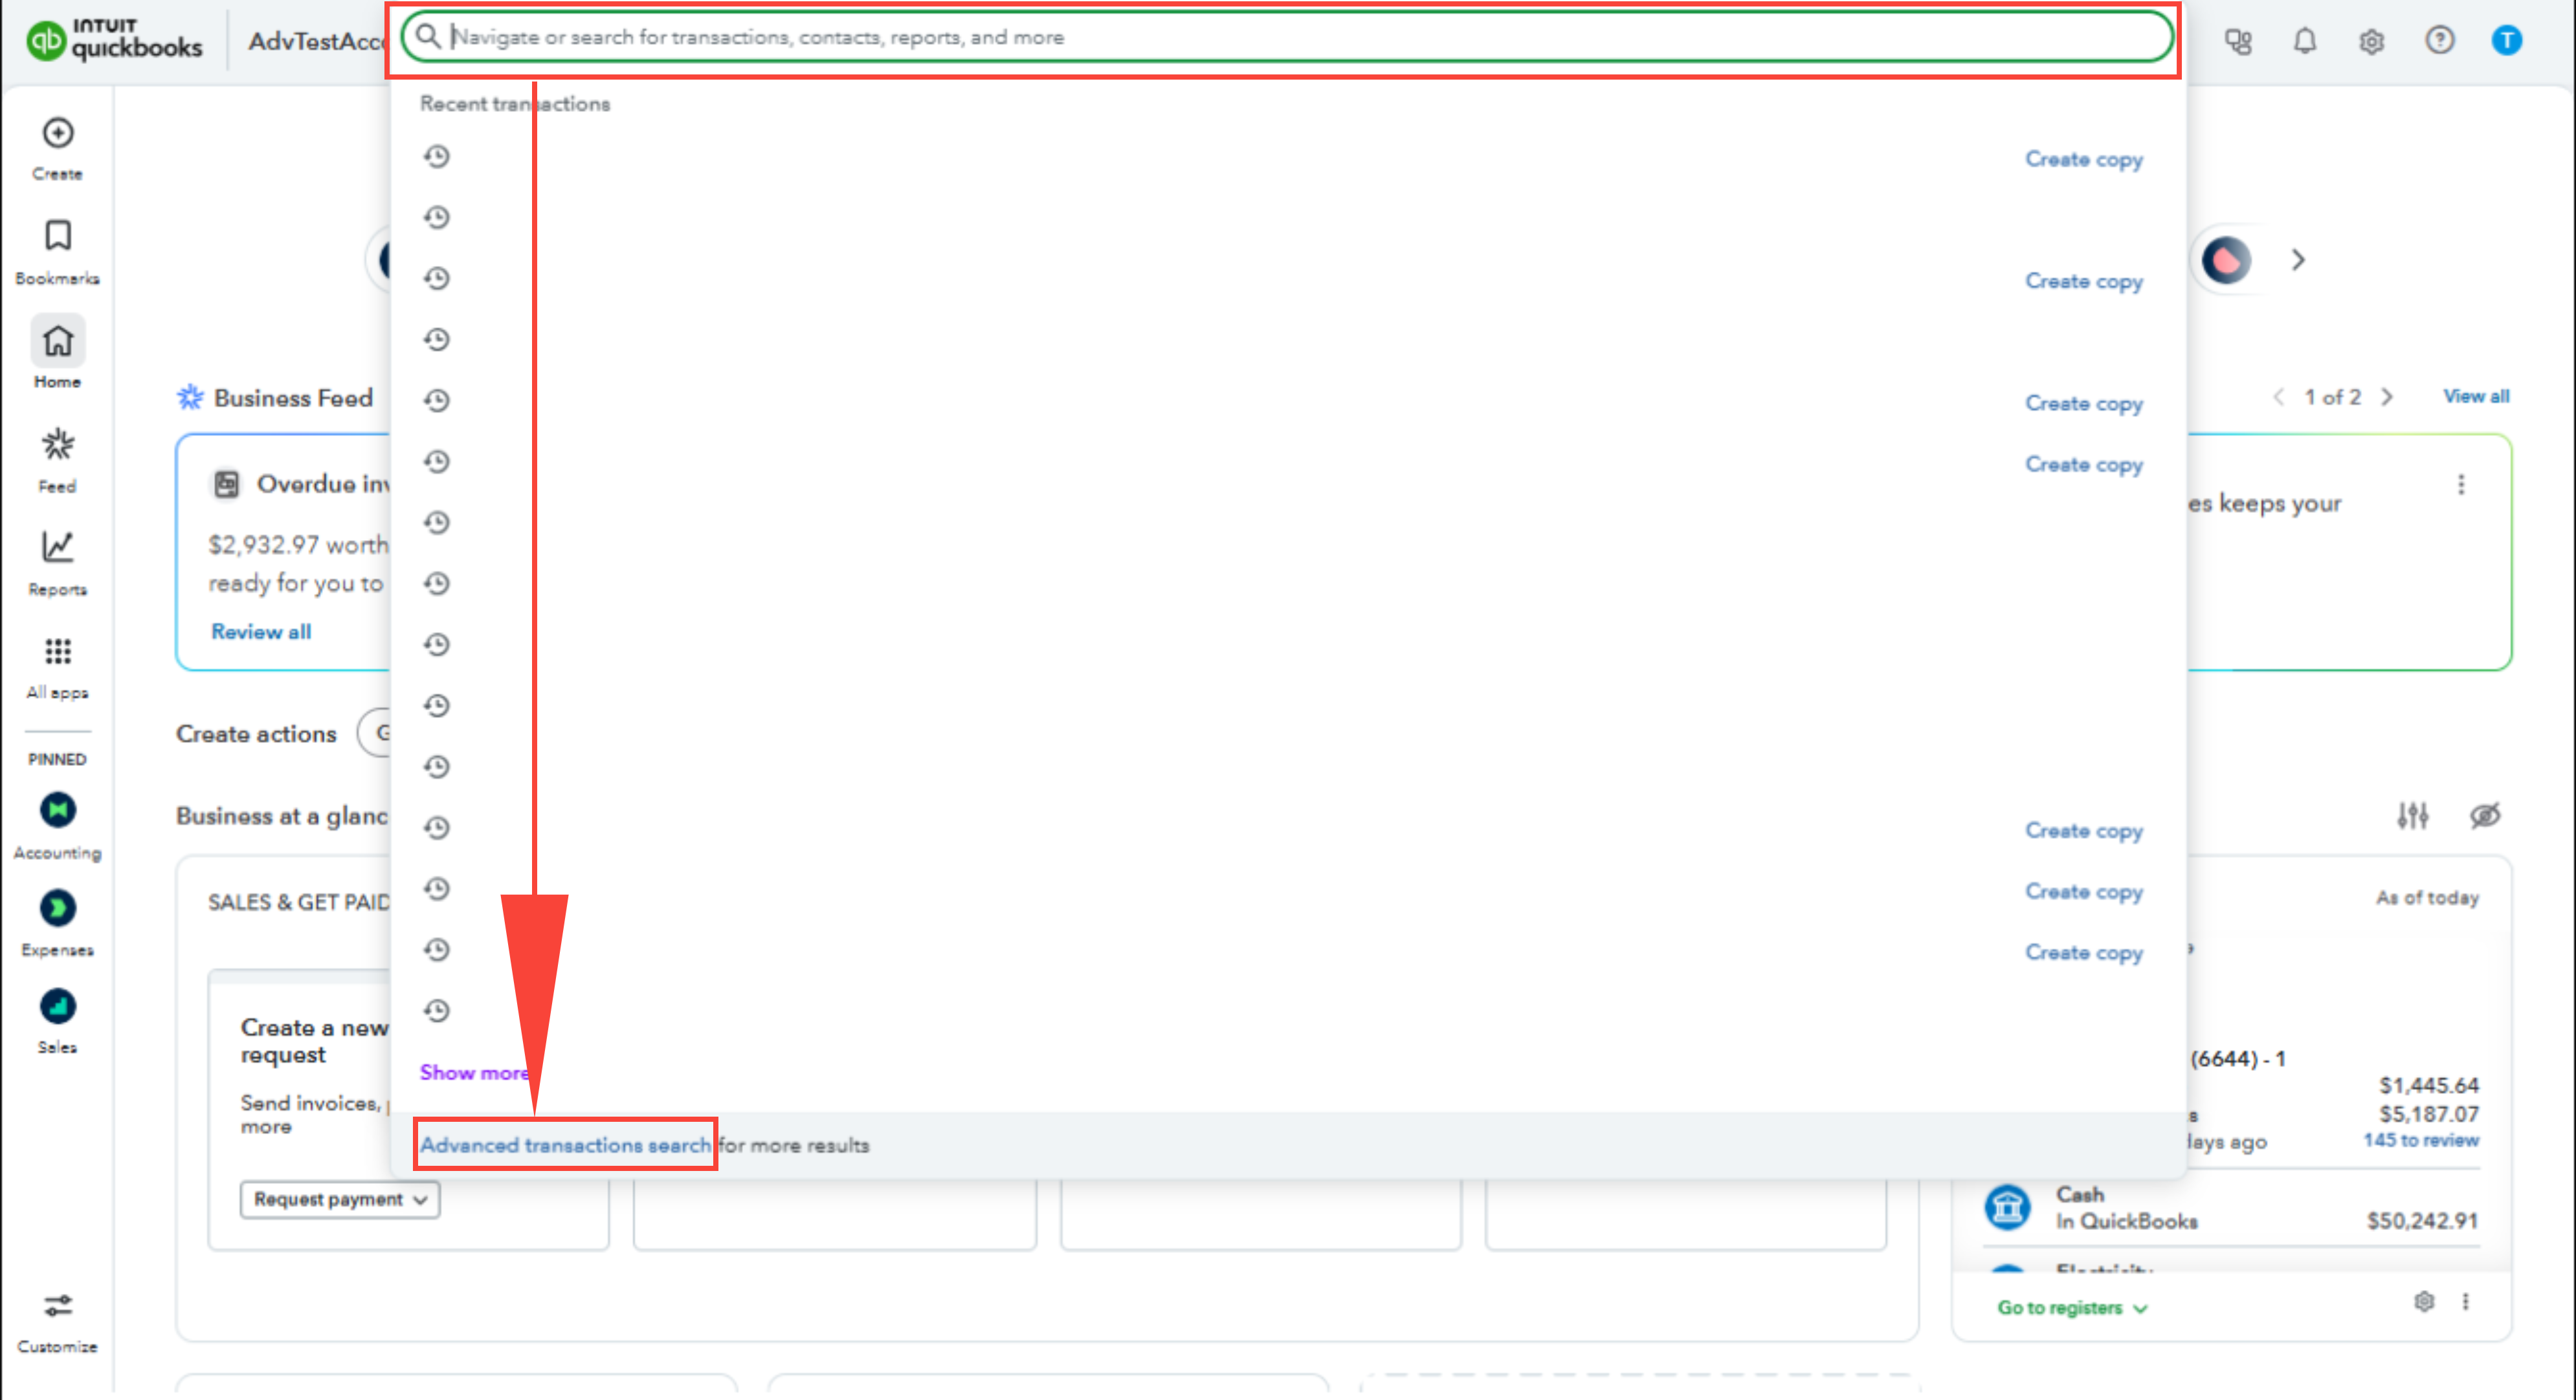This screenshot has height=1400, width=2576.
Task: Open the pinned Expenses icon
Action: [57, 908]
